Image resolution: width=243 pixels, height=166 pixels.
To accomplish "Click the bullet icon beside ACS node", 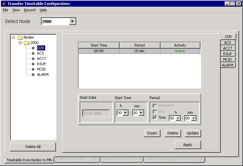I will point(33,54).
